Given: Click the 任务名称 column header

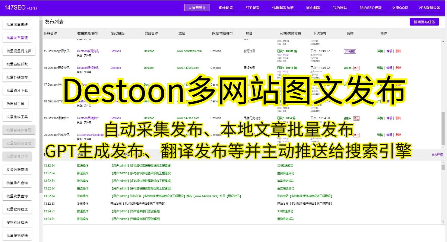Looking at the screenshot, I should [50, 34].
